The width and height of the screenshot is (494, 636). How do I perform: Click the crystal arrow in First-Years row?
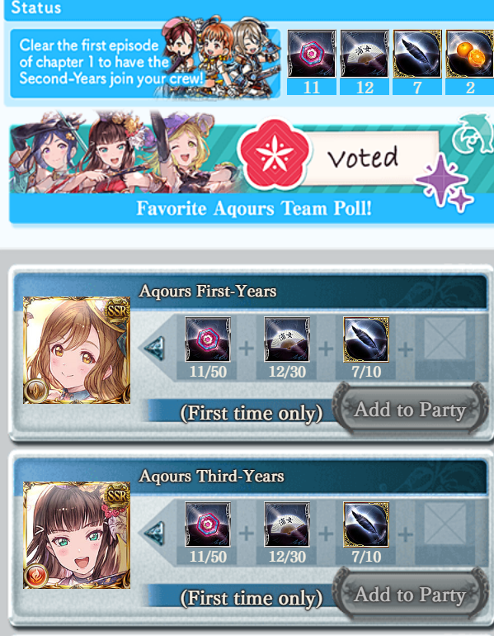pos(154,348)
